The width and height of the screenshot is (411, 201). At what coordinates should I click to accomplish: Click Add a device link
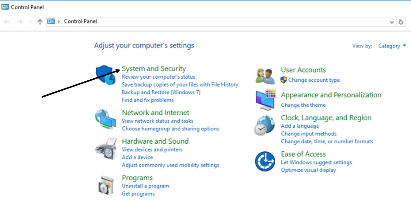137,157
